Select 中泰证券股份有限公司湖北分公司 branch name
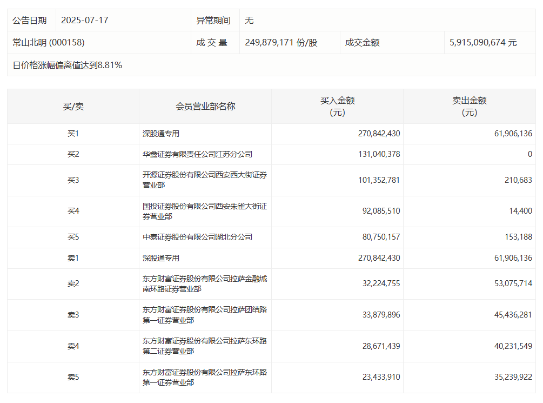543x403 pixels. point(197,237)
